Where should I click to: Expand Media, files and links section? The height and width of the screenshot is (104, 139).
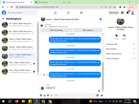tap(120, 54)
